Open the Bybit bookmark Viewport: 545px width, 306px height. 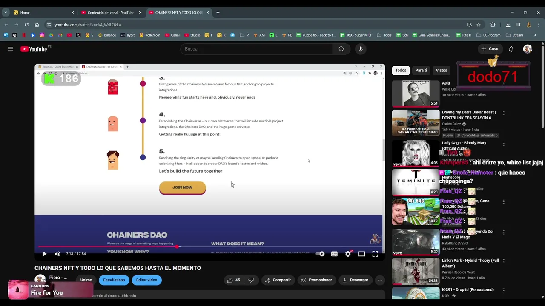[127, 35]
